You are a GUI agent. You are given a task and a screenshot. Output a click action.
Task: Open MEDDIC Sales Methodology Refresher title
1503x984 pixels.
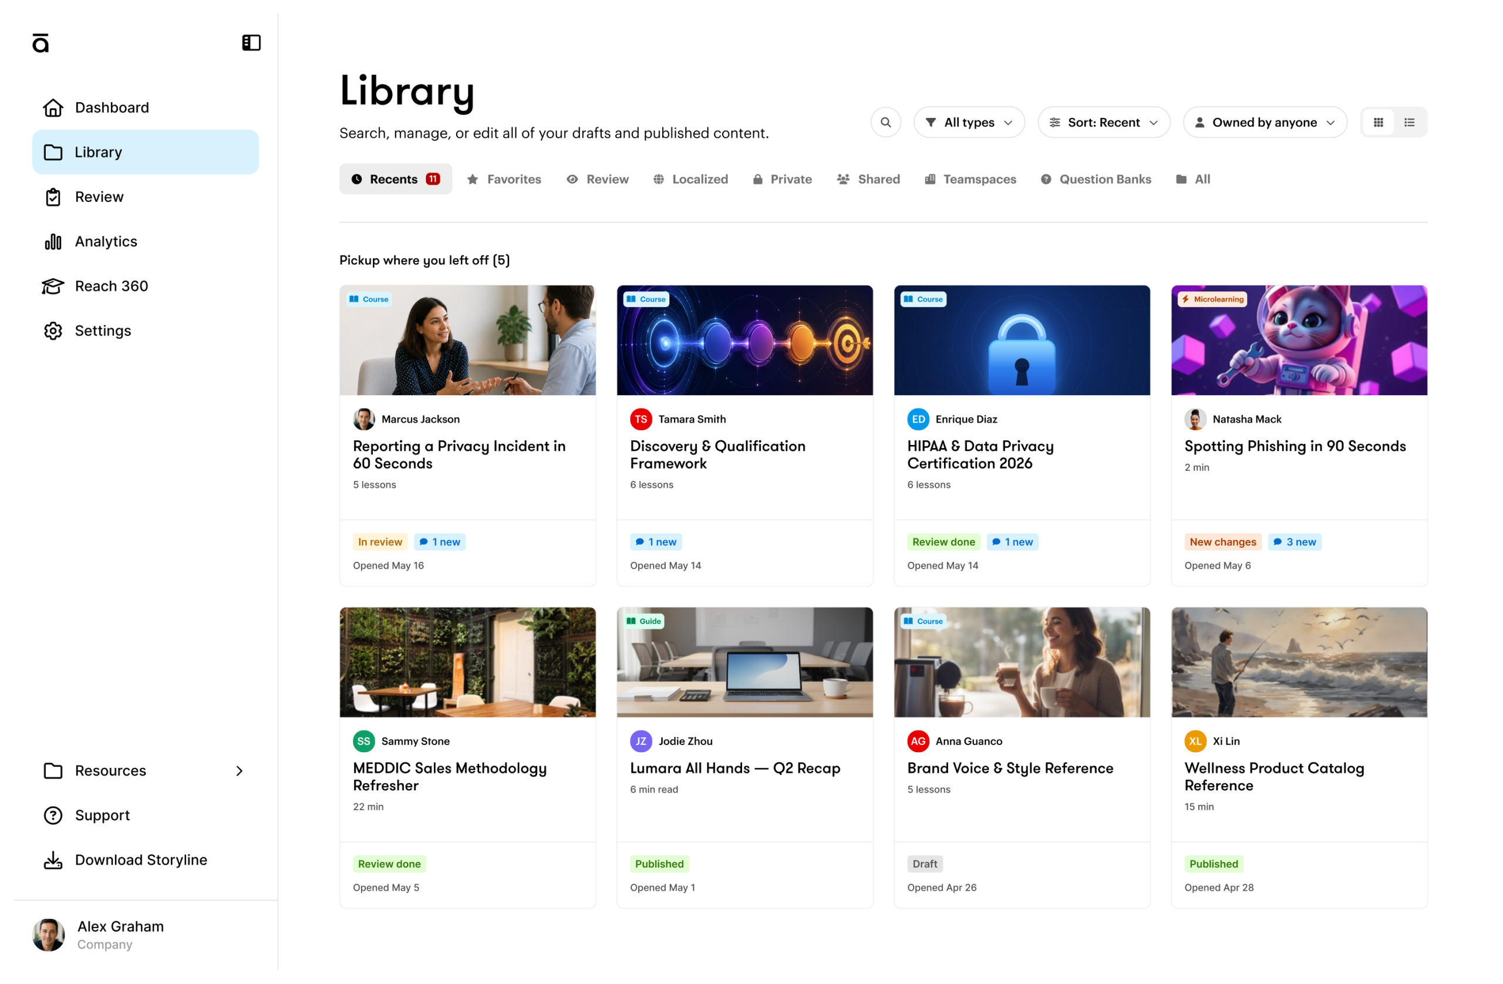(x=450, y=777)
